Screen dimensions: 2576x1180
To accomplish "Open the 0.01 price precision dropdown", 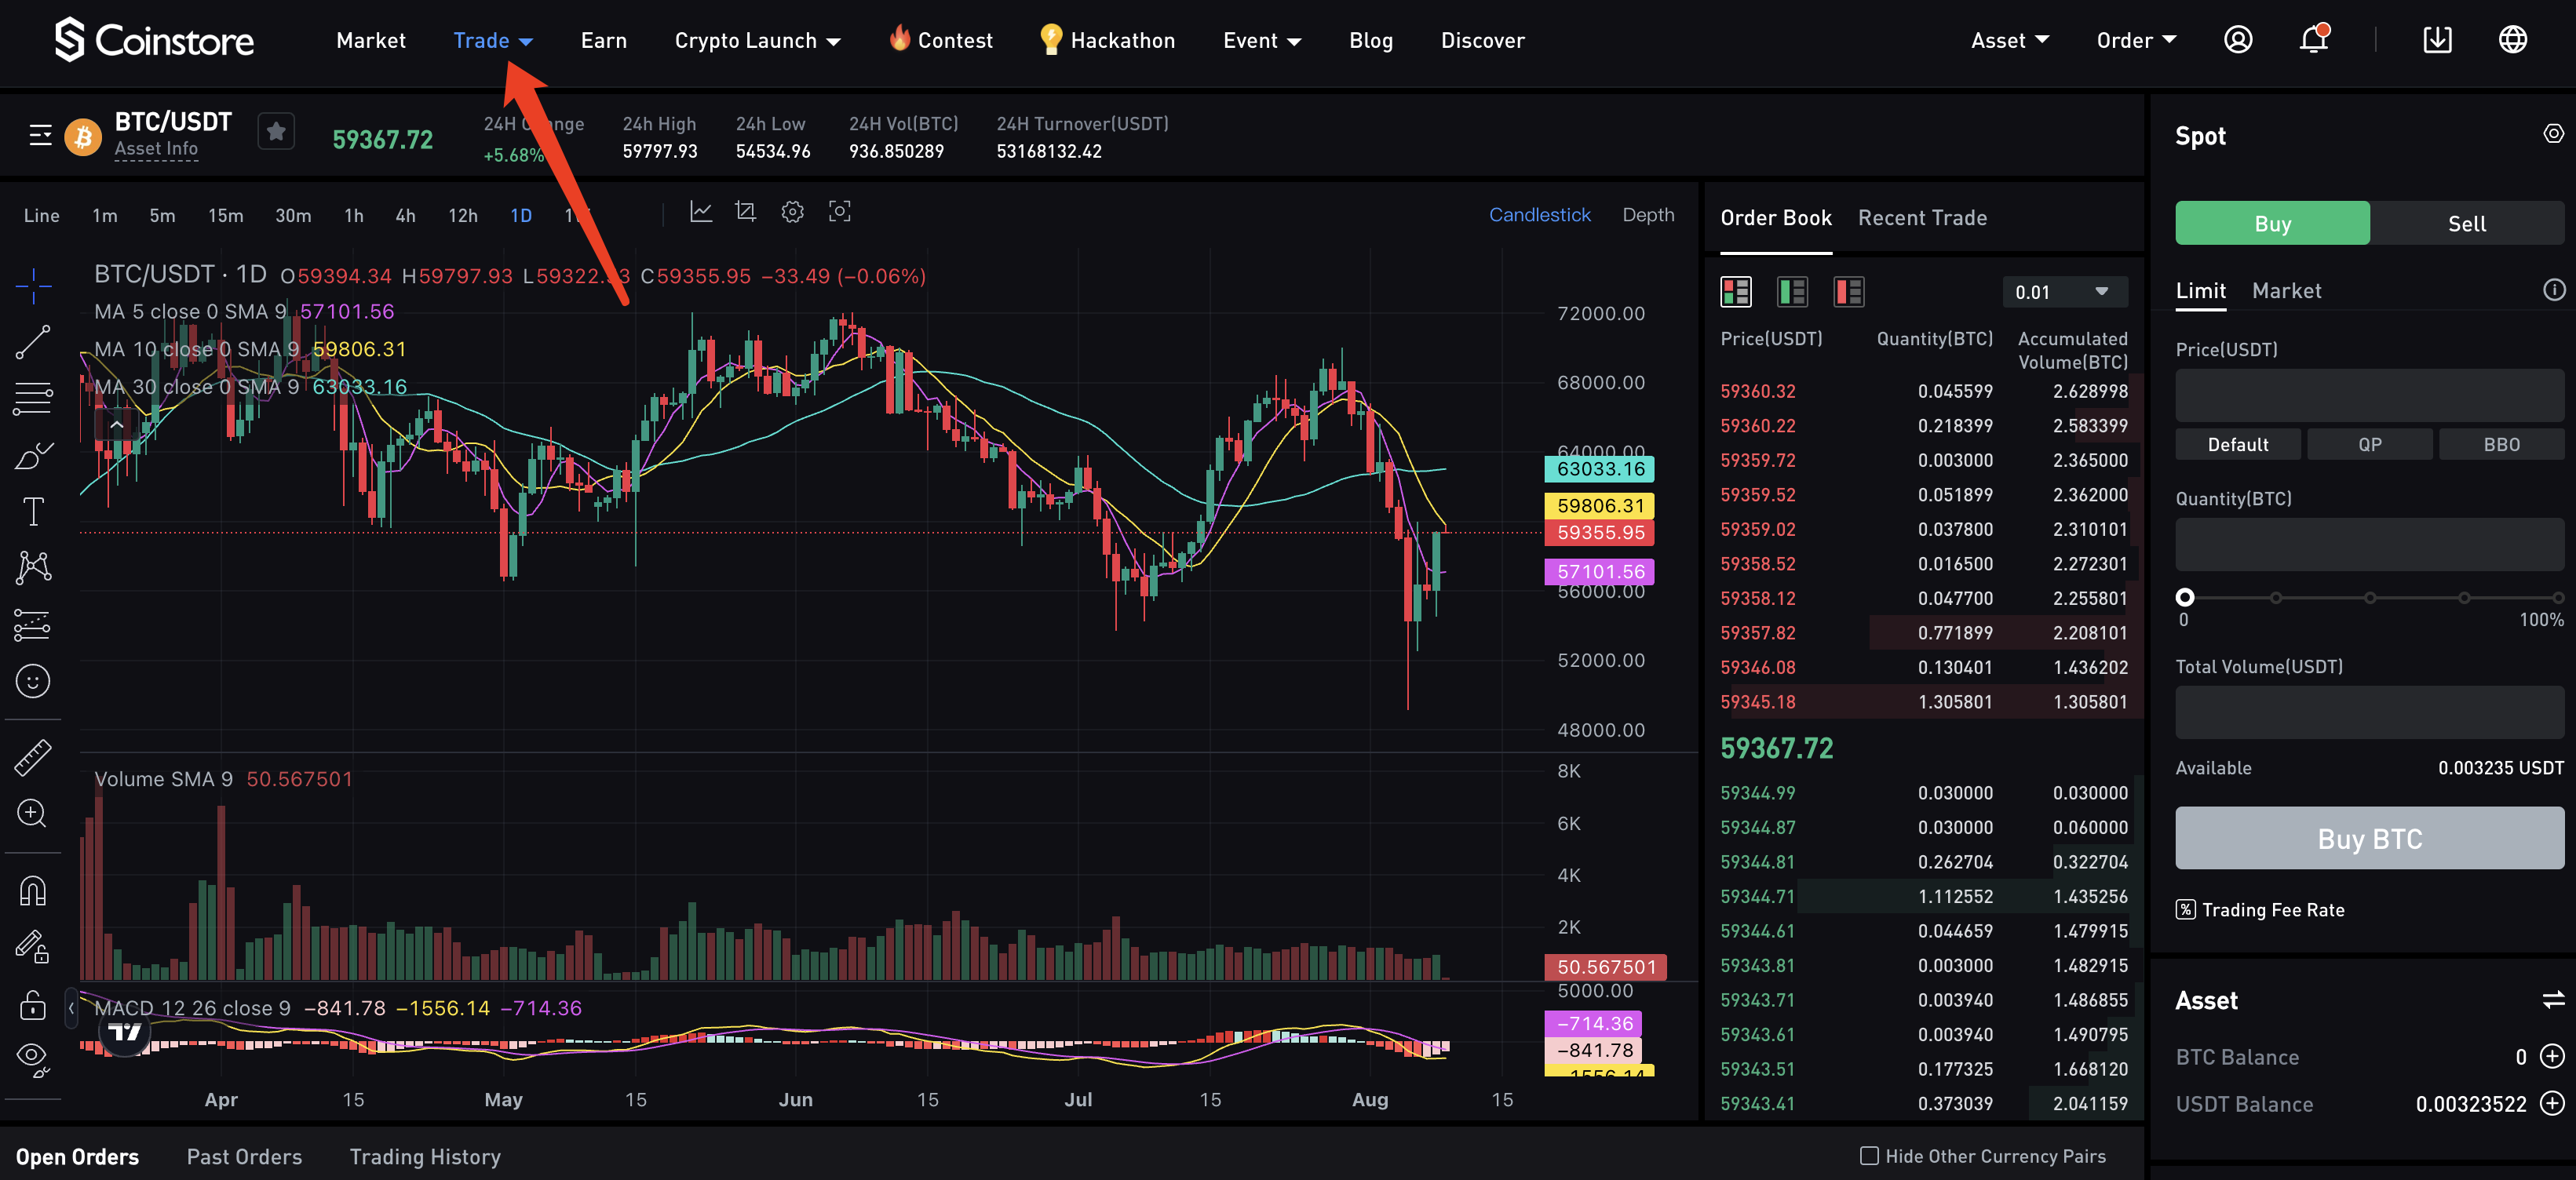I will (2065, 292).
